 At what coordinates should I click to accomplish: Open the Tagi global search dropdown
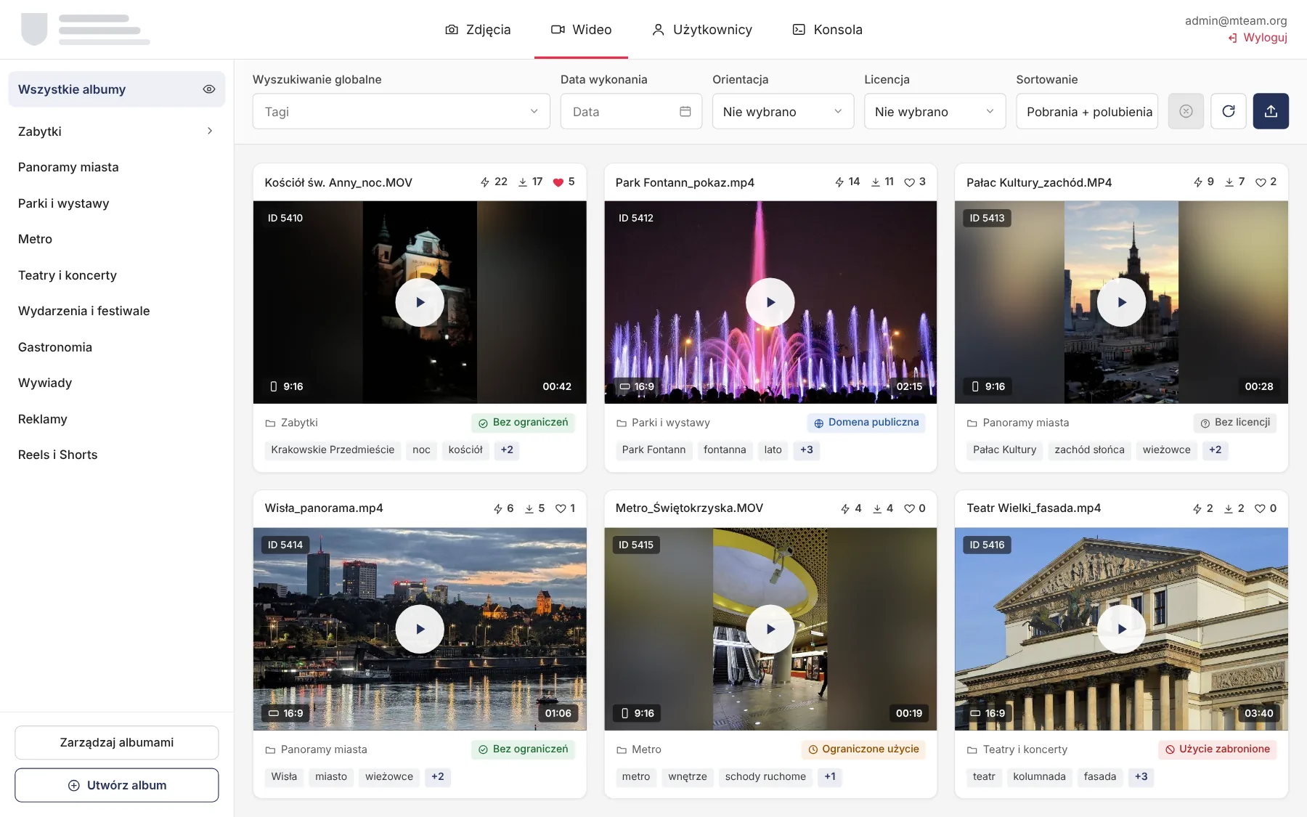coord(402,111)
